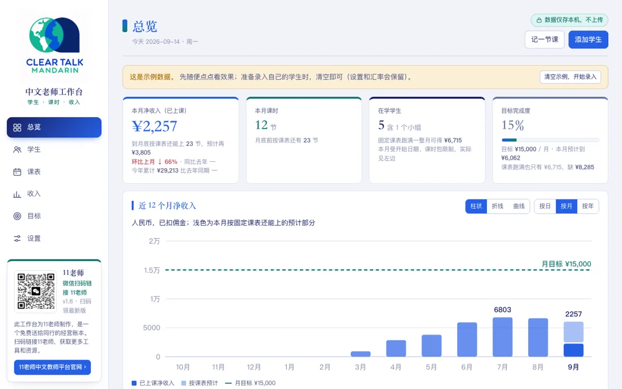
Task: Click the 月目标 ¥15,000 legend entry
Action: [251, 383]
